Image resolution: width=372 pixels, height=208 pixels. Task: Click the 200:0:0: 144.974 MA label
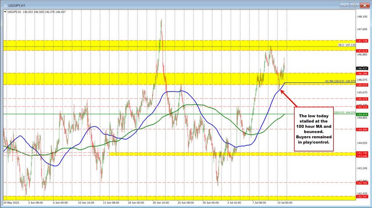[345, 113]
